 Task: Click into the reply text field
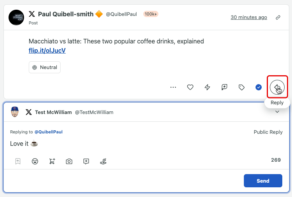tap(146, 143)
